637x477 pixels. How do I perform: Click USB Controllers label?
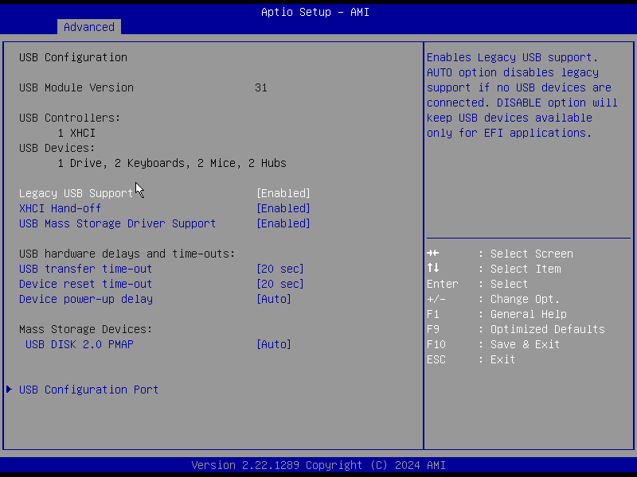pyautogui.click(x=70, y=118)
